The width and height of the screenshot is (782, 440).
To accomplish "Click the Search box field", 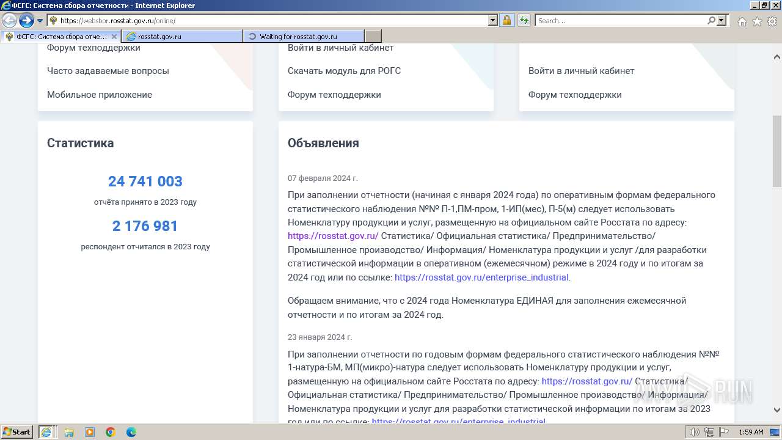I will [621, 21].
